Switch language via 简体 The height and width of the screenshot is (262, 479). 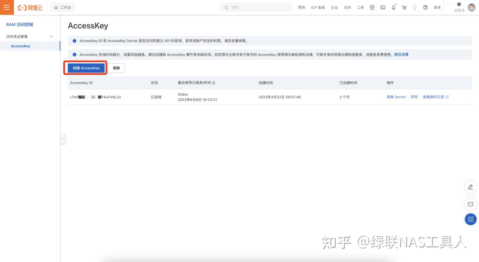tap(437, 7)
